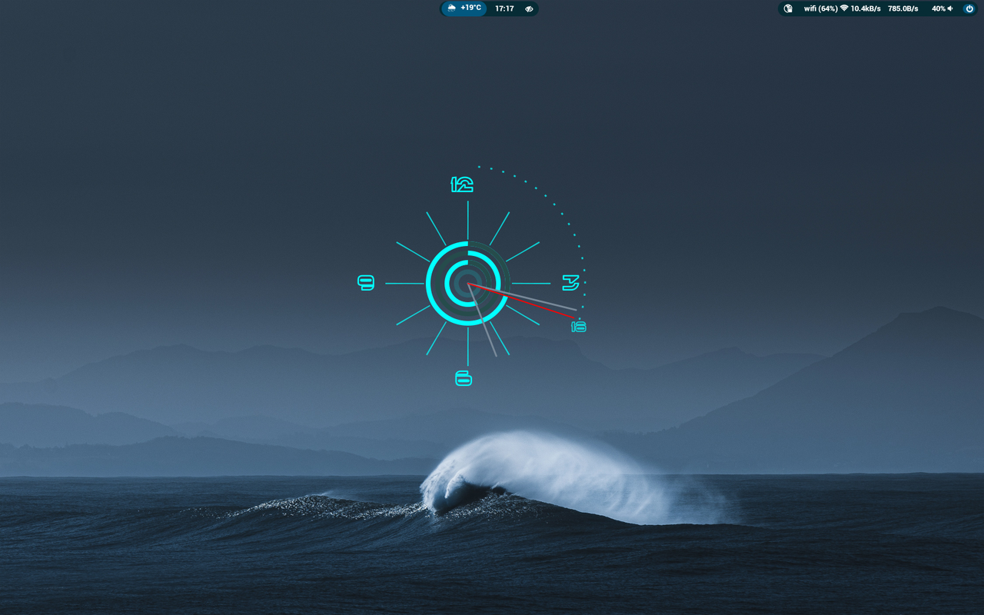Viewport: 984px width, 615px height.
Task: Open the wifi (64%) network label
Action: [820, 8]
